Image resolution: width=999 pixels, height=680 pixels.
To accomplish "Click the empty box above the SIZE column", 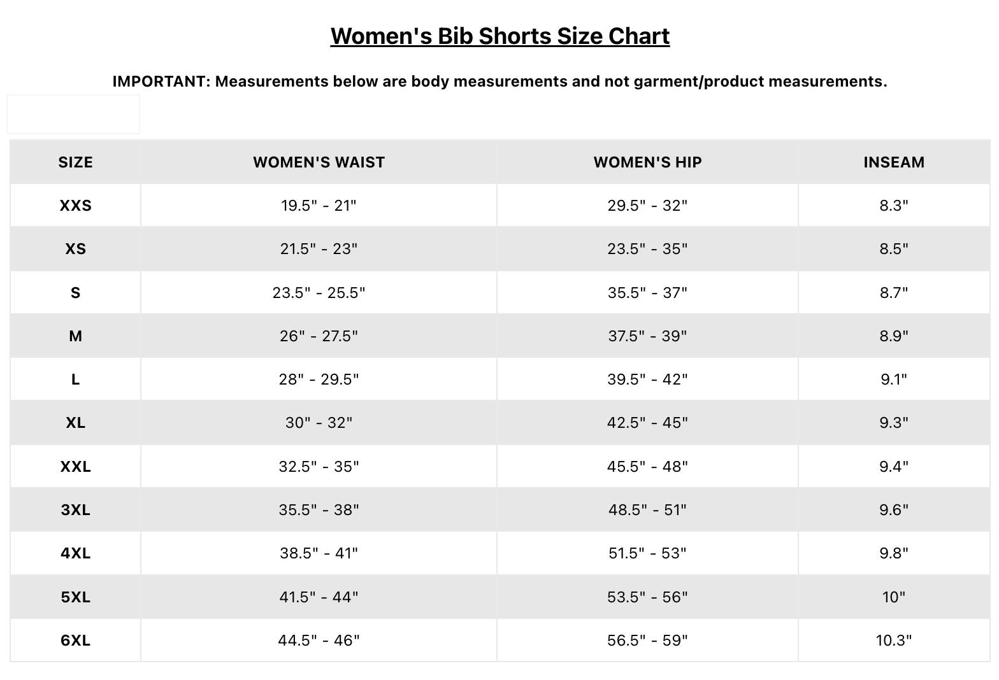I will click(x=73, y=115).
